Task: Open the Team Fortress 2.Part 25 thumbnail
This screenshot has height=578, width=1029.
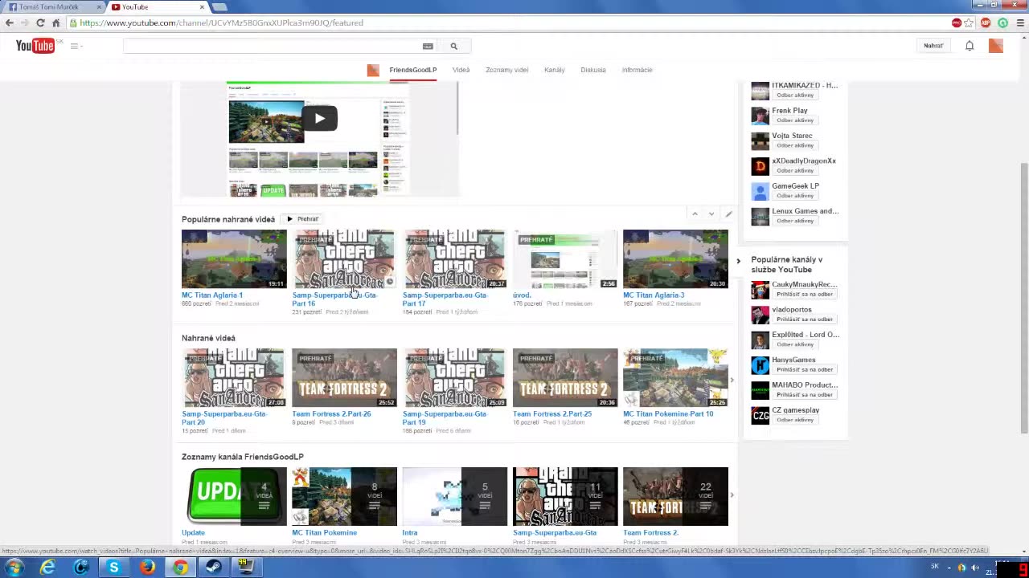Action: pyautogui.click(x=565, y=377)
